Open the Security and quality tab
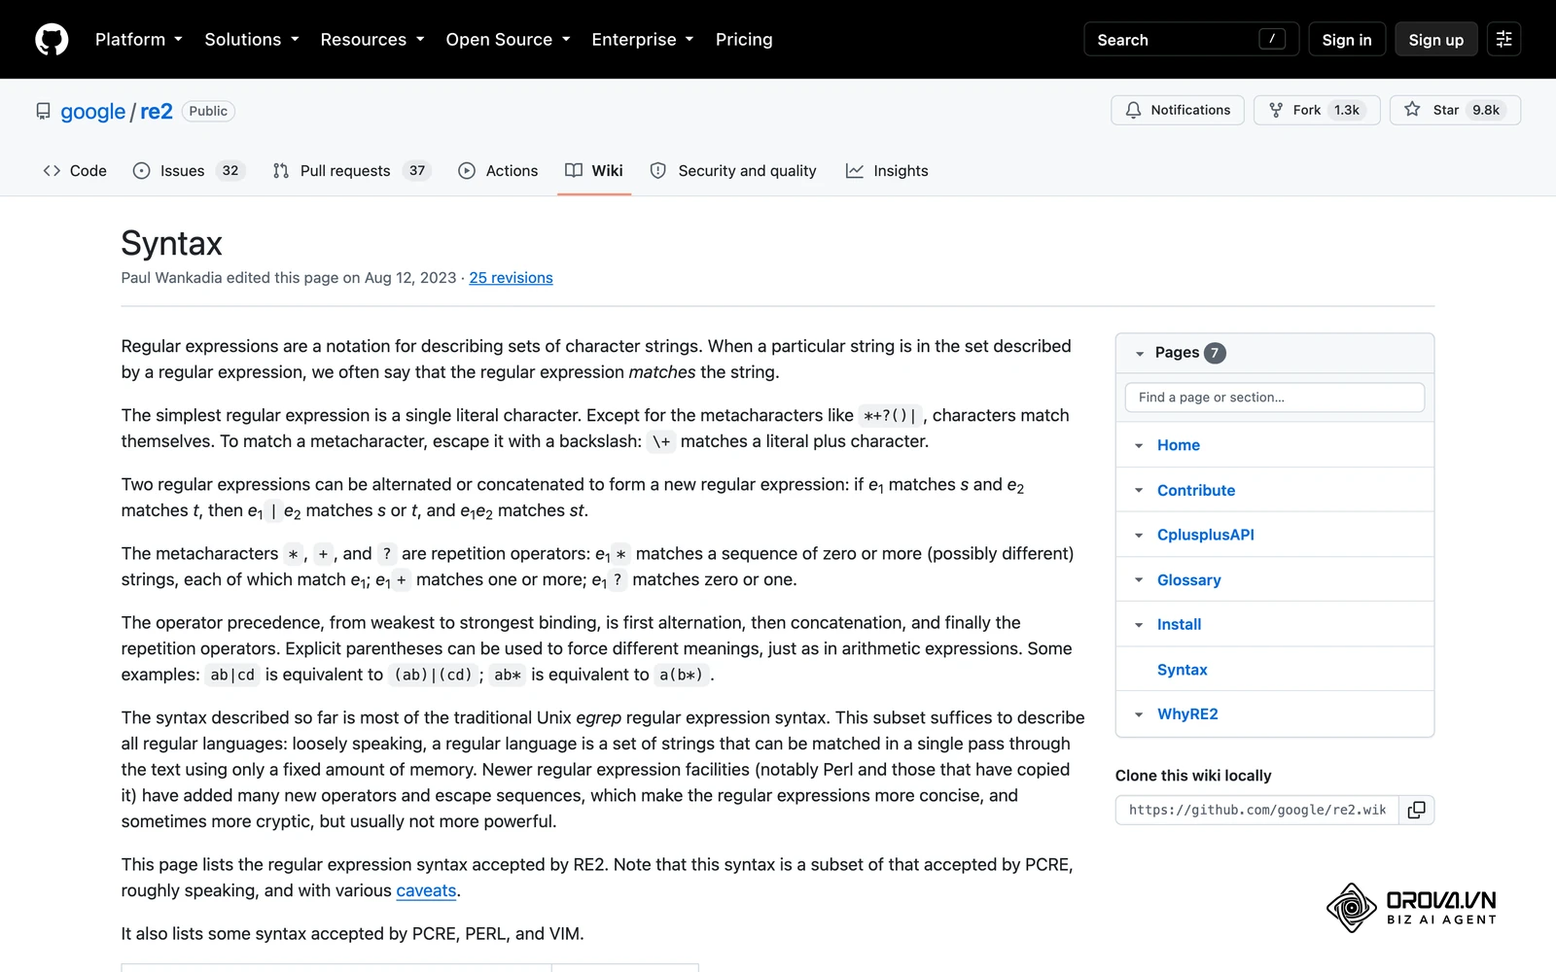 733,171
